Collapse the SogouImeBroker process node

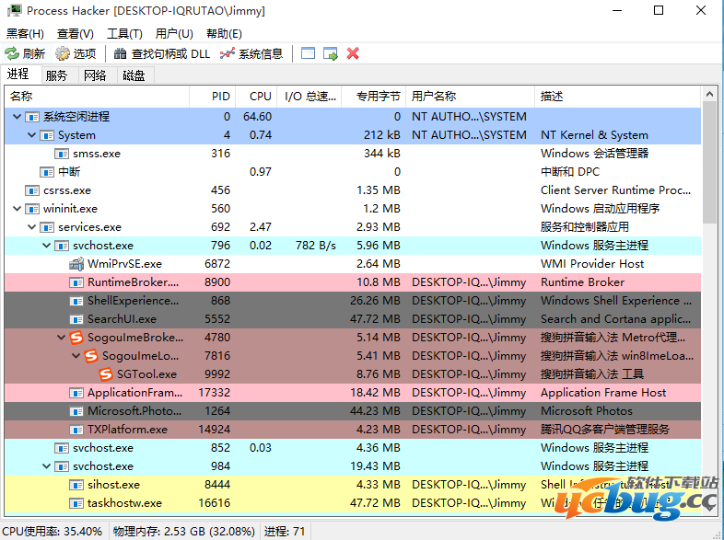point(62,338)
